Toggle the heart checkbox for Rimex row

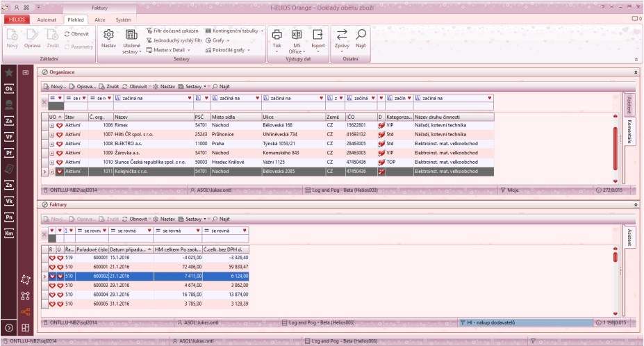59,125
